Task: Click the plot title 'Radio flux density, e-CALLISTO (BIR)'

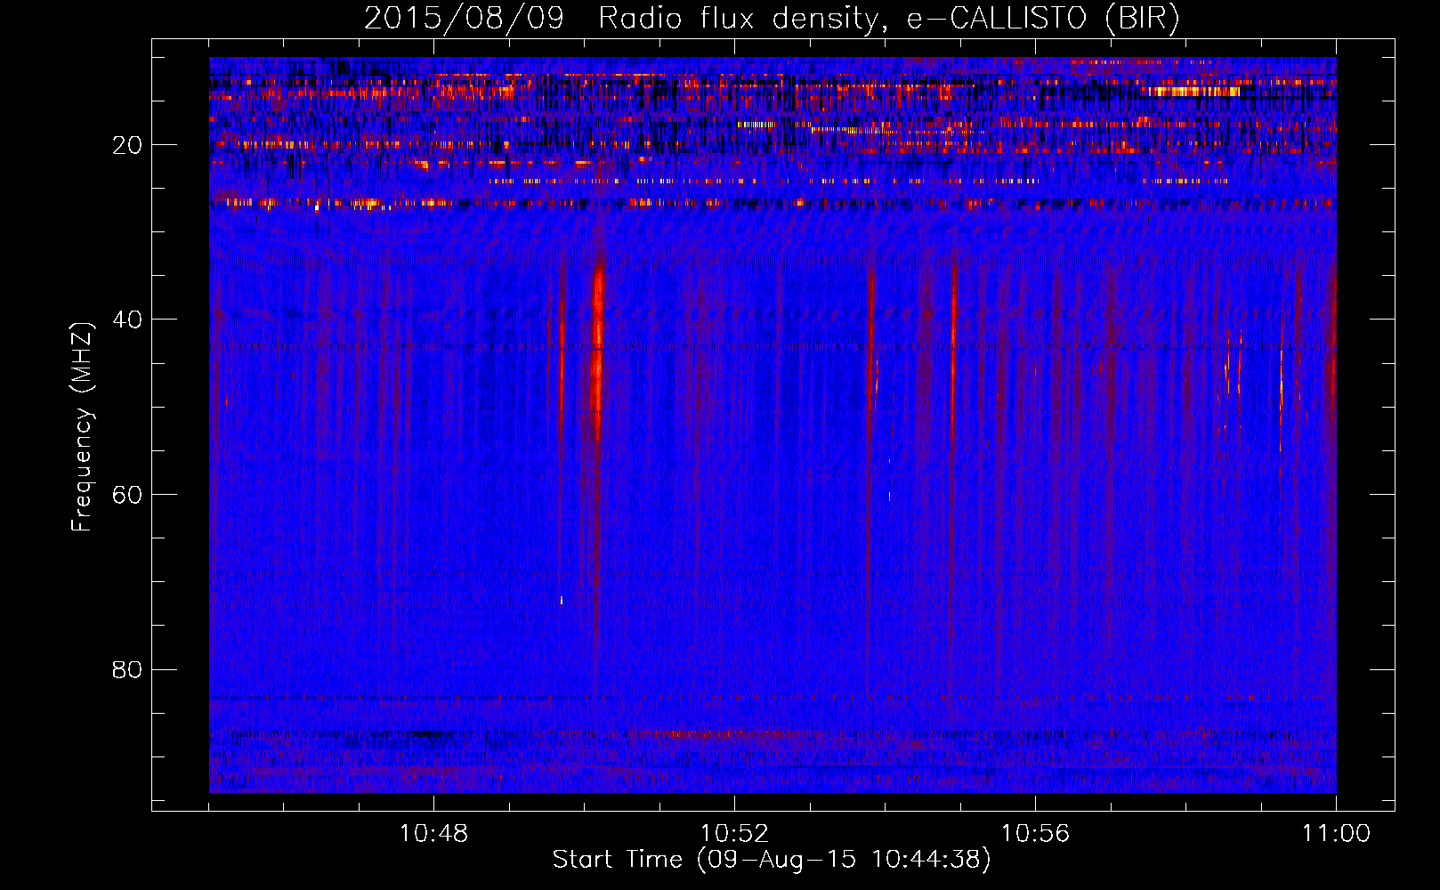Action: (888, 19)
